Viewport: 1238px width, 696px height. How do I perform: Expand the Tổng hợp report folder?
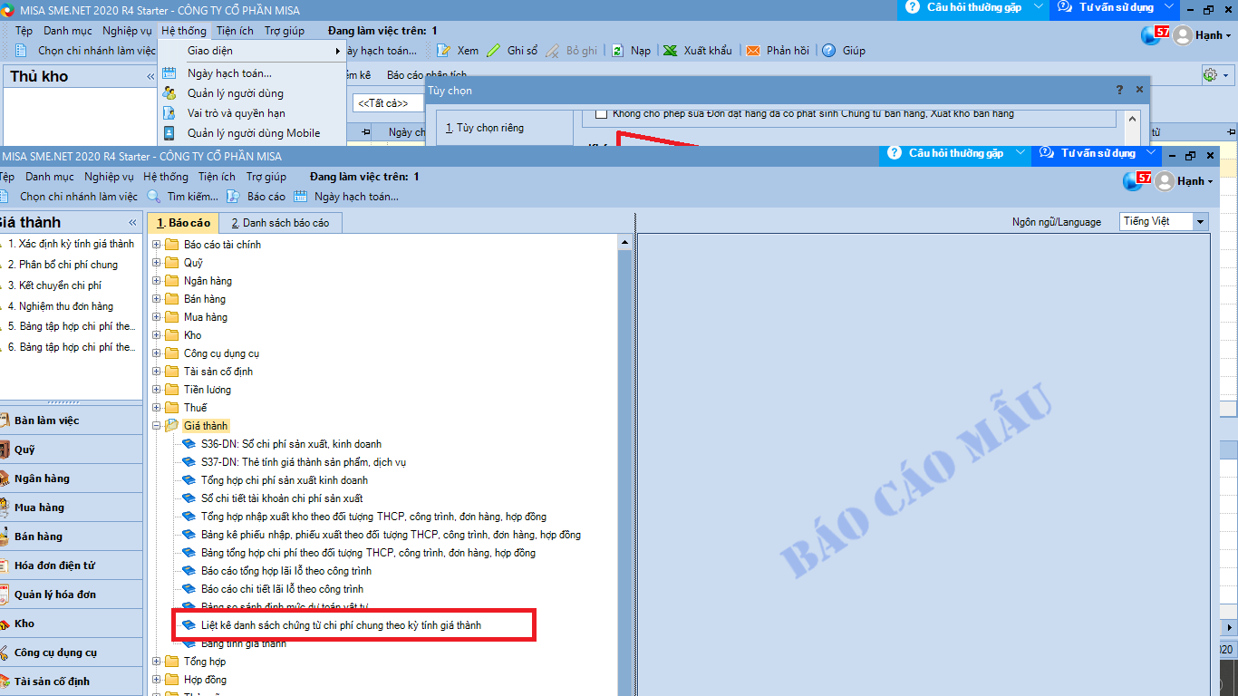coord(157,662)
